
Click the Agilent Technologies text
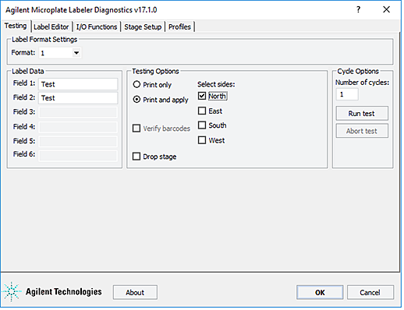(64, 292)
